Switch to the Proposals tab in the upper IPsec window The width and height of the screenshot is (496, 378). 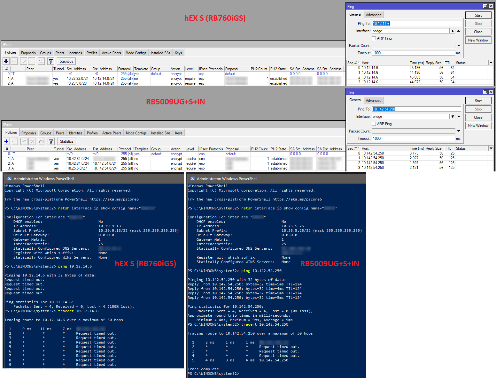tap(28, 53)
